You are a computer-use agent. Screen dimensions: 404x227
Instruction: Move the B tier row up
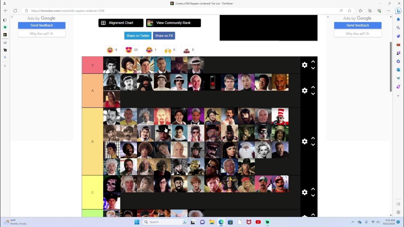(313, 138)
